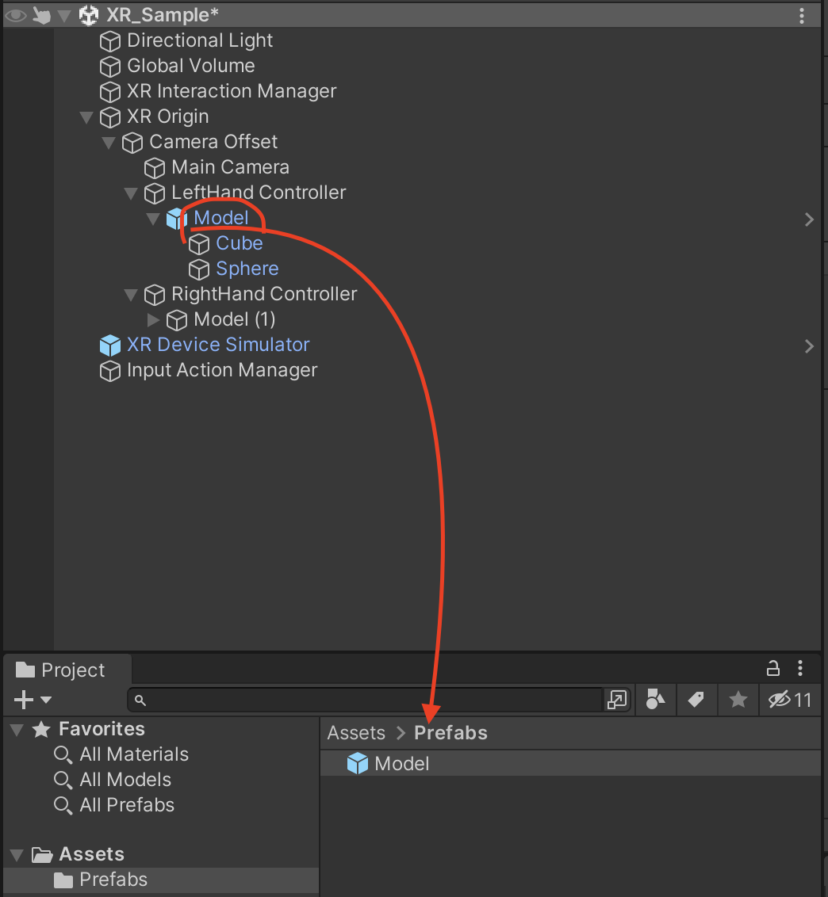Toggle scene visibility eye icon in hierarchy header
828x897 pixels.
point(15,15)
